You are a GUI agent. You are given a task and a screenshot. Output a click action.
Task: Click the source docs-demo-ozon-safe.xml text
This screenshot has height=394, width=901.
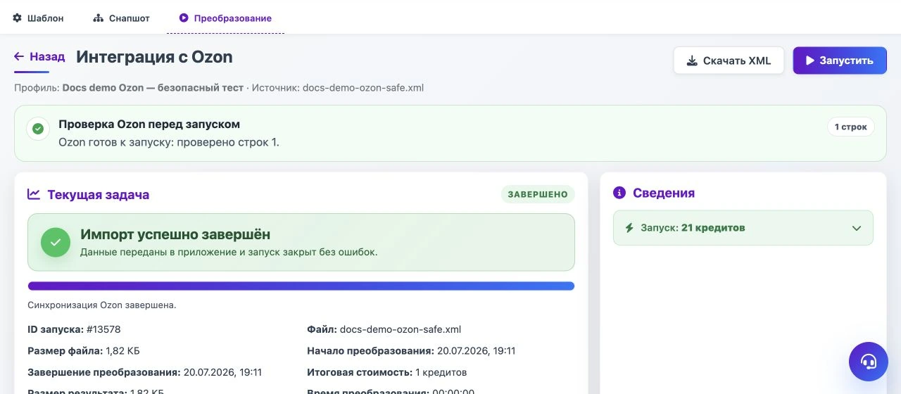point(363,88)
